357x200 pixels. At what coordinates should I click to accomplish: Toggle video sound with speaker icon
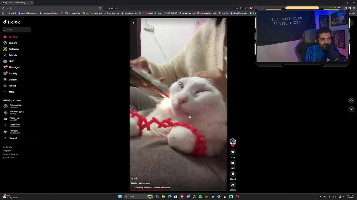pos(134,22)
